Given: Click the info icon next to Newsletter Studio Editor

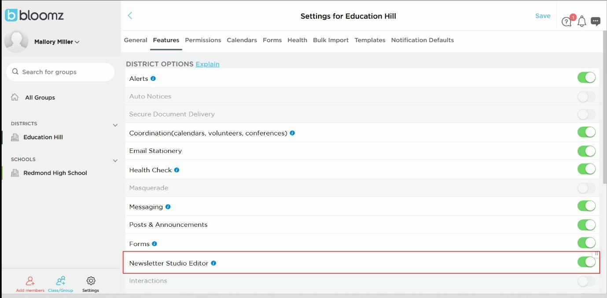Looking at the screenshot, I should click(213, 263).
